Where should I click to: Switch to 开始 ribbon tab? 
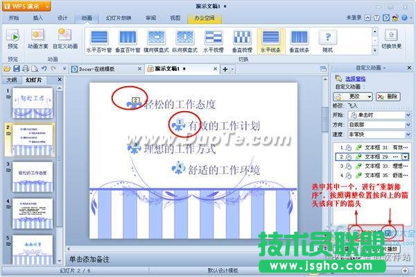click(x=14, y=18)
